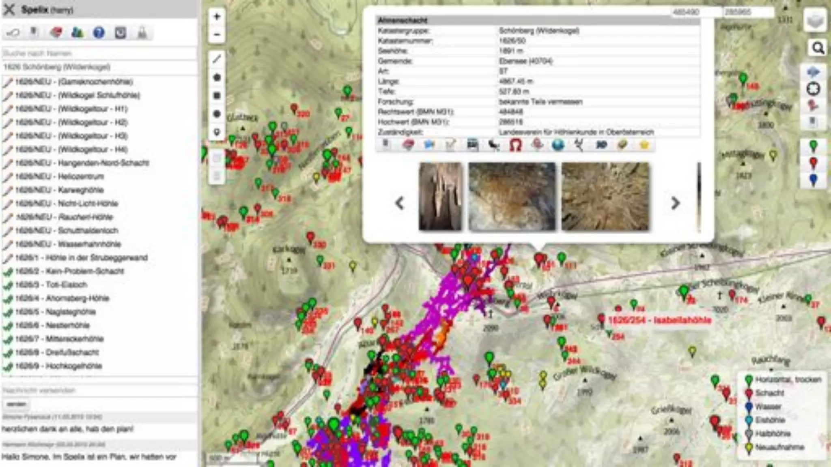Click the blue globe icon in popup
Screen dimensions: 831x467
point(558,145)
